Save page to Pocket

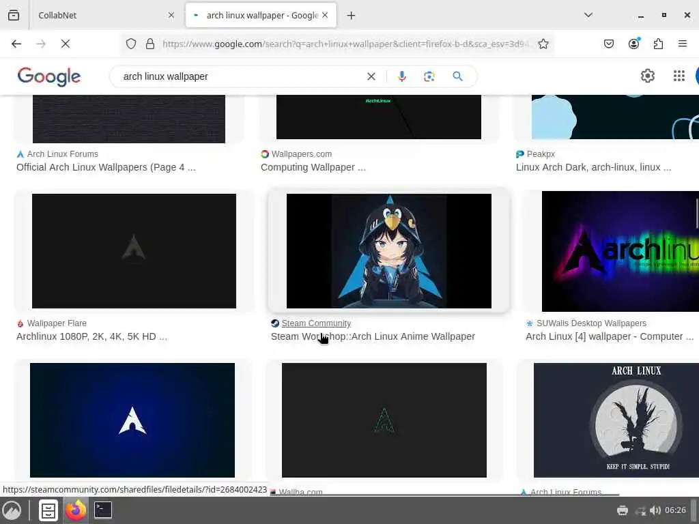[x=608, y=44]
